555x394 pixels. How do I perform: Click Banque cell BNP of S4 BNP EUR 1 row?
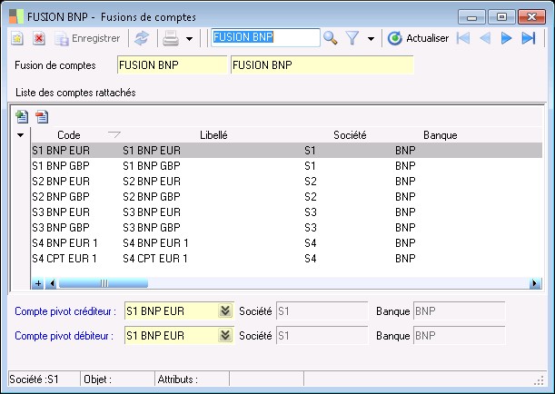click(405, 243)
